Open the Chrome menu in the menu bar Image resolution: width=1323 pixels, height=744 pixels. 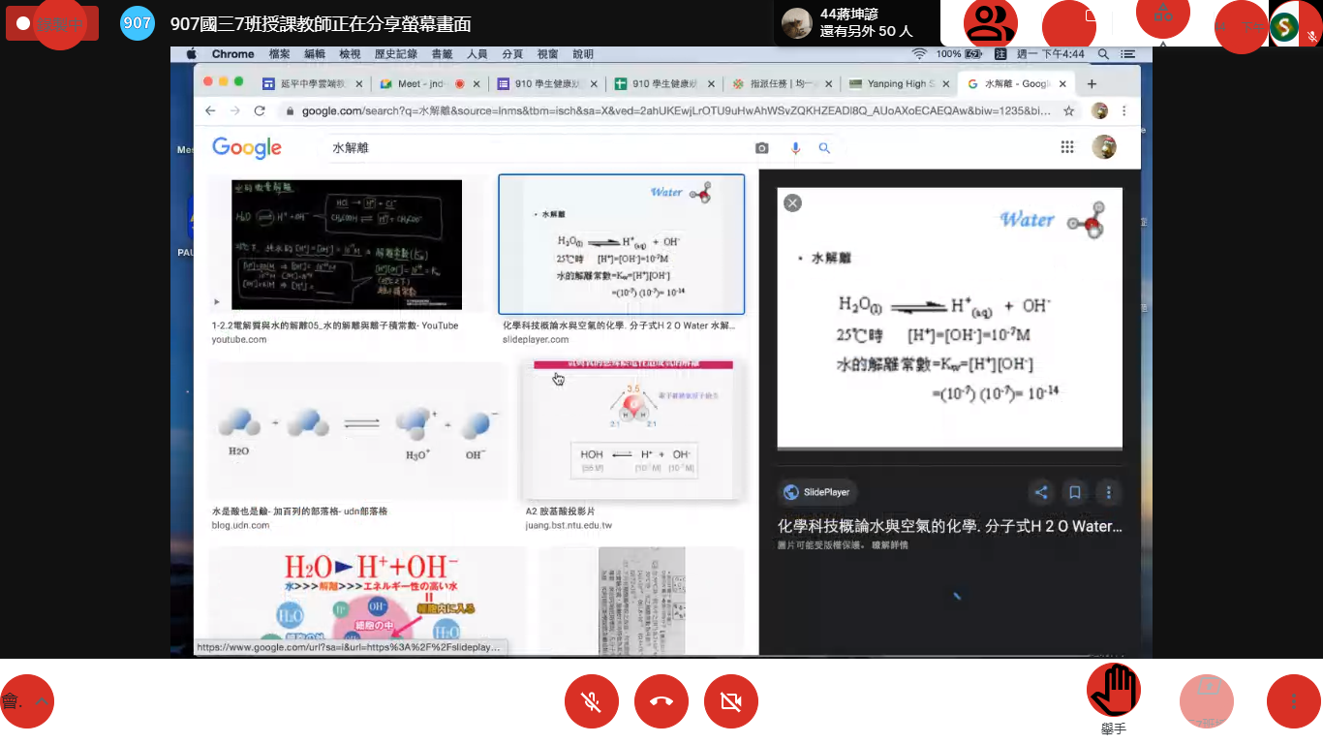pos(232,54)
